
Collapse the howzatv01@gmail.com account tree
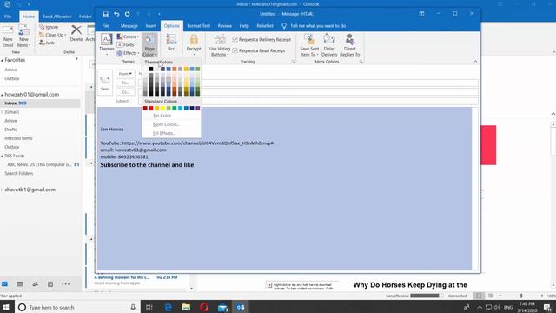point(2,95)
